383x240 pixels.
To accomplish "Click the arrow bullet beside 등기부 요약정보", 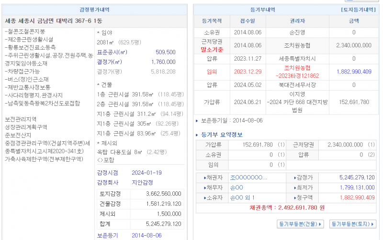I will [x=197, y=135].
